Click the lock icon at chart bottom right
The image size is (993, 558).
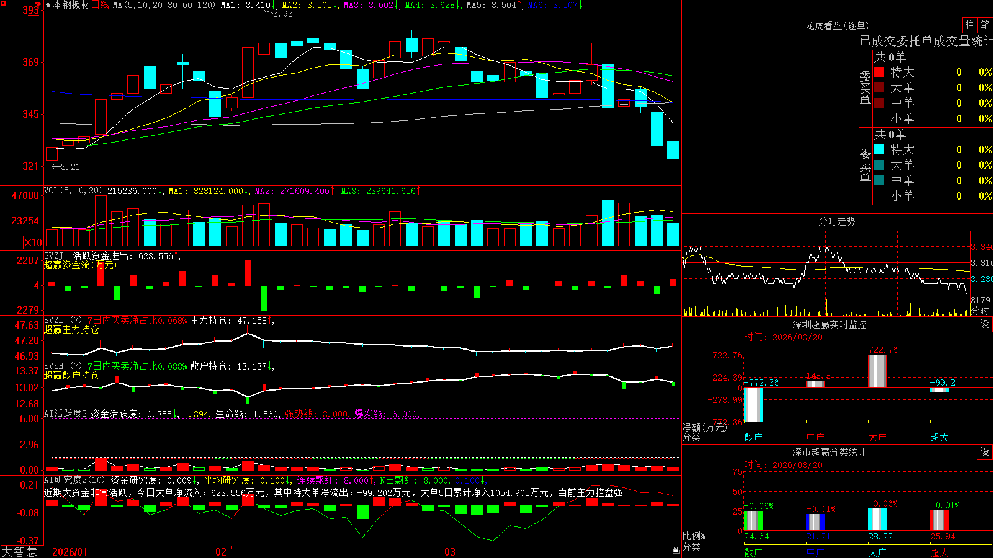[676, 551]
